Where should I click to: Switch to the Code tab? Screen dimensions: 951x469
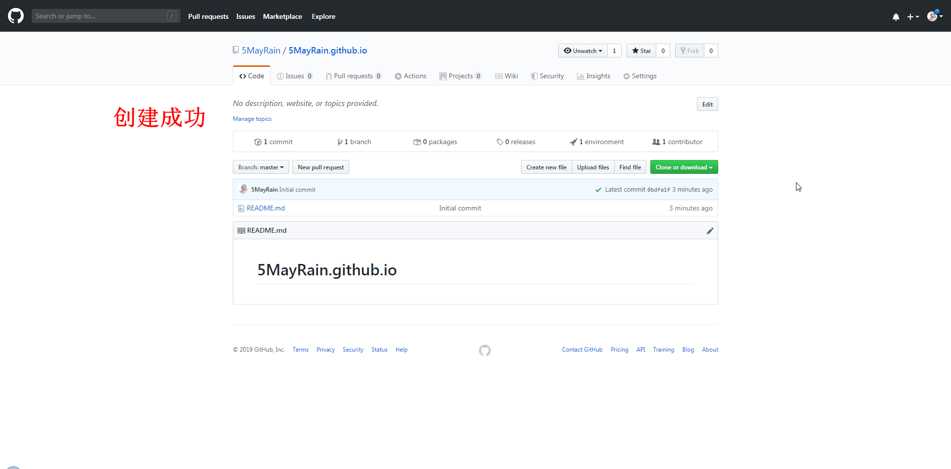point(252,76)
